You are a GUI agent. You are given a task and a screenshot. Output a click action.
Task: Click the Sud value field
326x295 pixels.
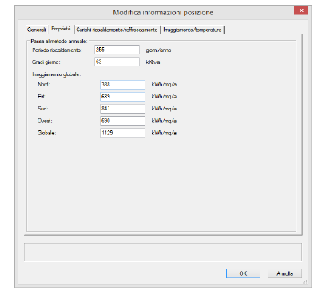(x=122, y=109)
